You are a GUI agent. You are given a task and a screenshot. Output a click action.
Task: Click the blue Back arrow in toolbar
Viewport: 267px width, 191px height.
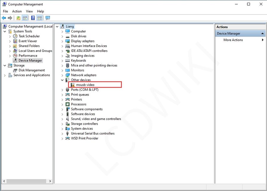tap(4, 18)
